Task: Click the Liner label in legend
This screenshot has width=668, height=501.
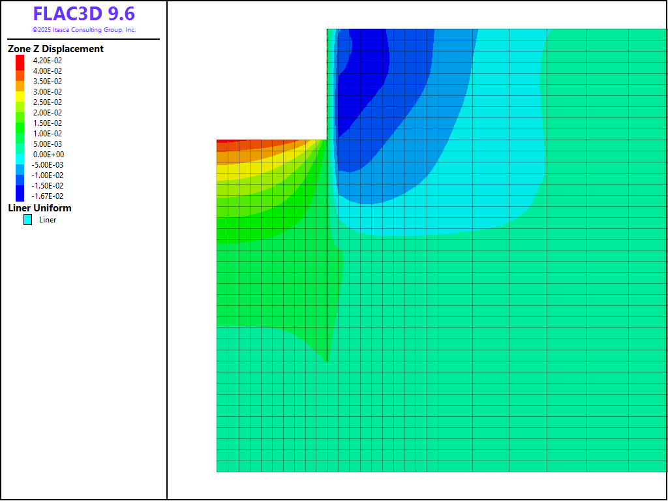Action: coord(48,220)
